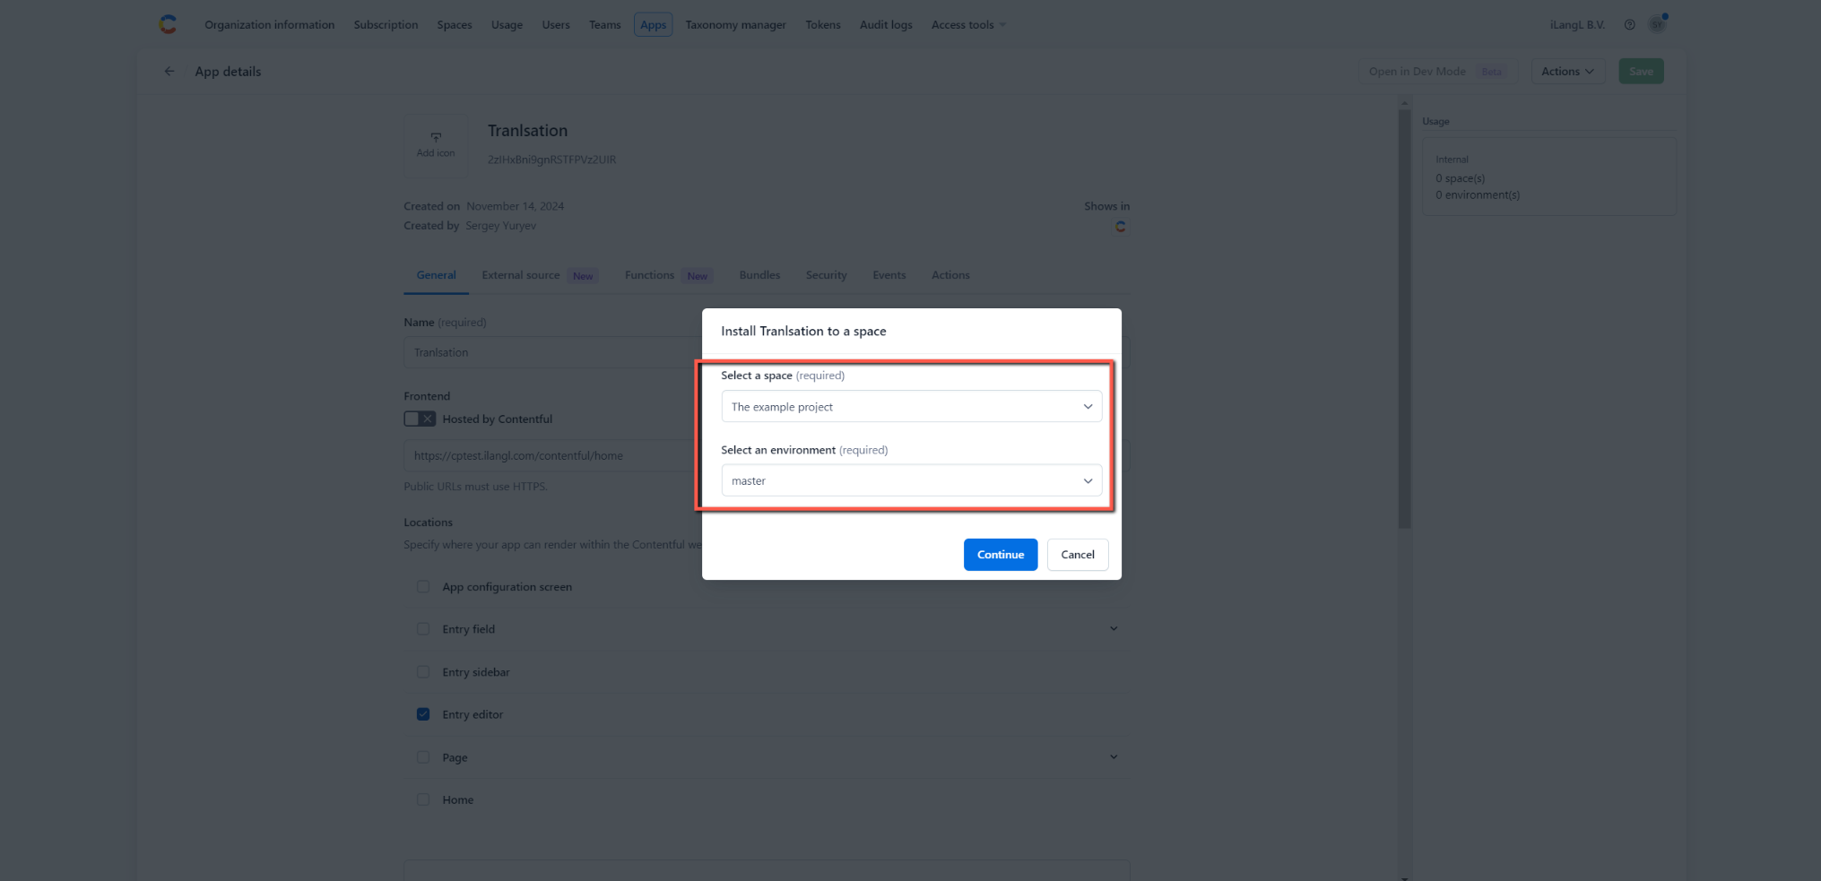
Task: Switch to the Functions tab
Action: coord(669,275)
